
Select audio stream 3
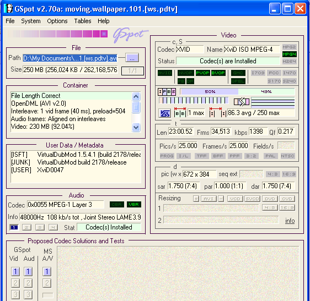40,227
